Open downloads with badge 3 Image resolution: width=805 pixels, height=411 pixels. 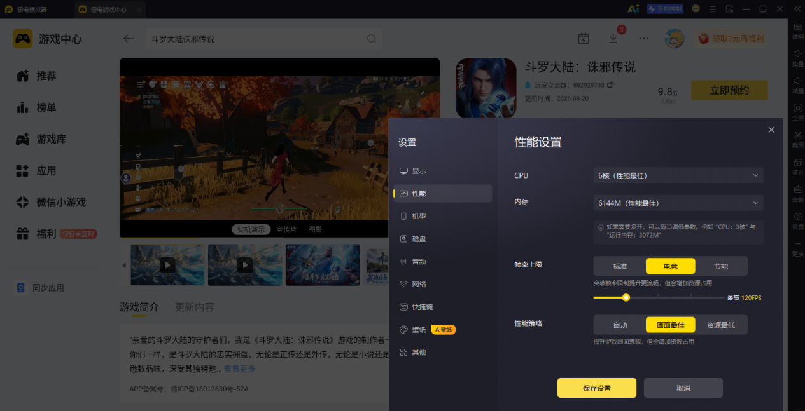pyautogui.click(x=613, y=38)
